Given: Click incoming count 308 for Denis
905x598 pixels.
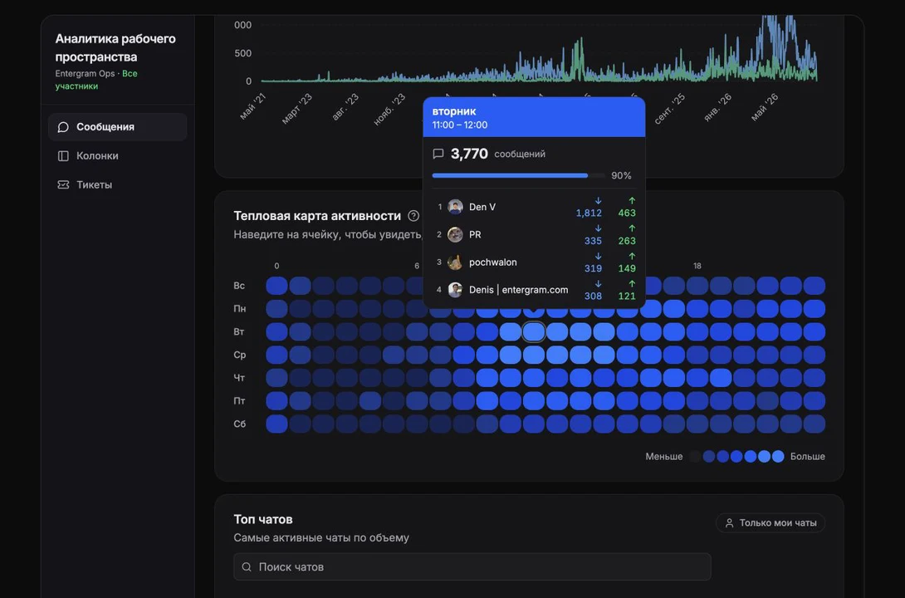Looking at the screenshot, I should coord(593,297).
